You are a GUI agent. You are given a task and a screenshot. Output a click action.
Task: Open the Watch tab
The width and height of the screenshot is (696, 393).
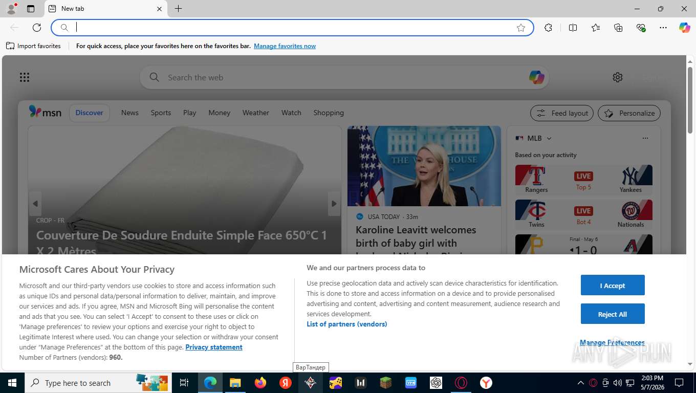[x=291, y=113]
